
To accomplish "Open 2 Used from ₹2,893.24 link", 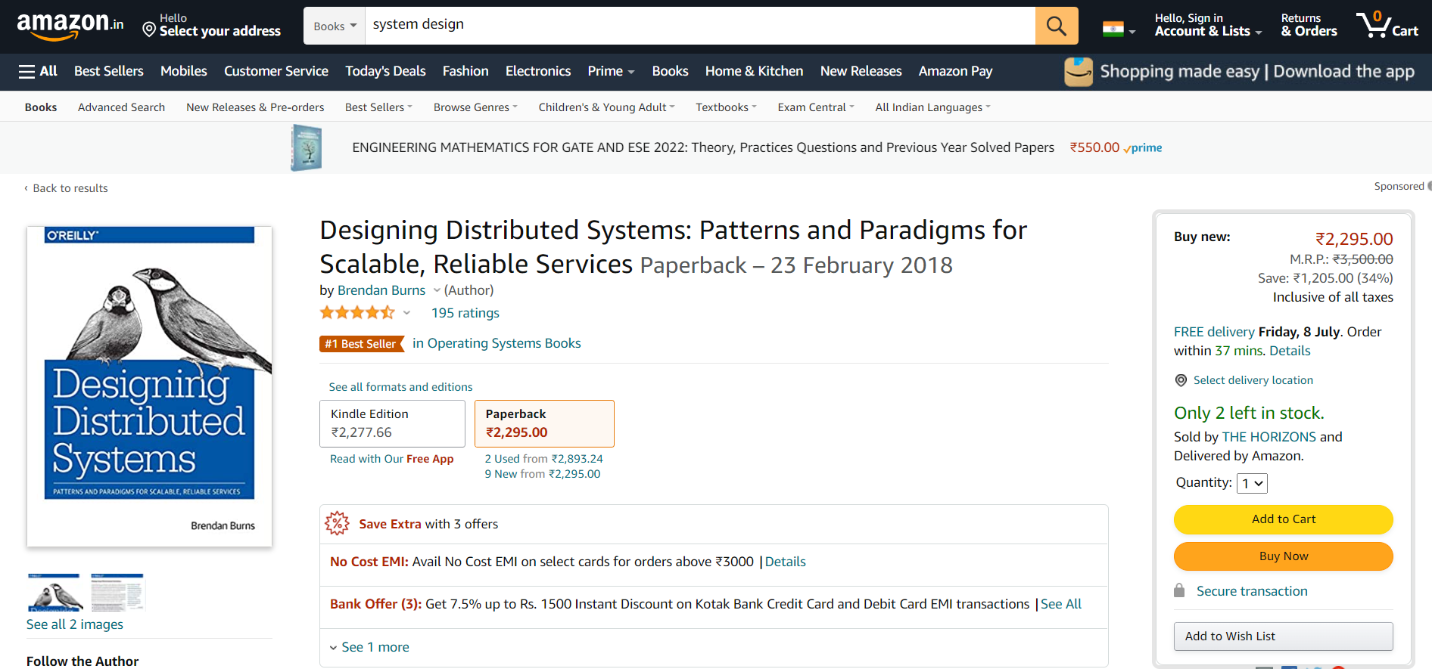I will (543, 459).
